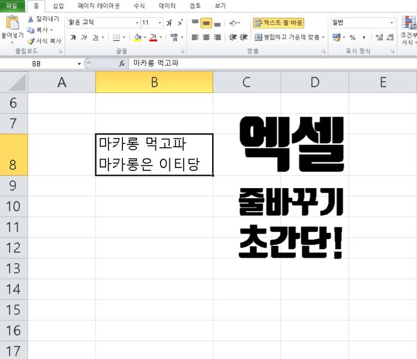Decrease font size with the small 가 icon
Viewport: 417px width, 359px height.
tap(180, 23)
